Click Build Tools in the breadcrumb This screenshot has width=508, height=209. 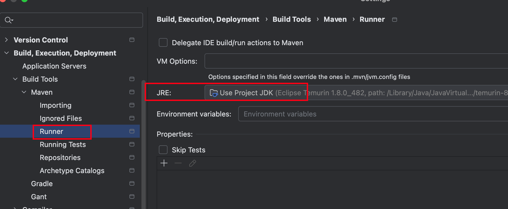pos(292,19)
